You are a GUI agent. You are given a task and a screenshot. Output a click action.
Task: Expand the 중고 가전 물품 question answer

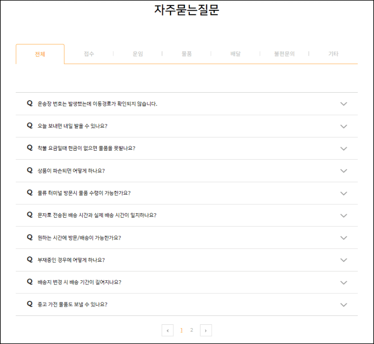(344, 305)
